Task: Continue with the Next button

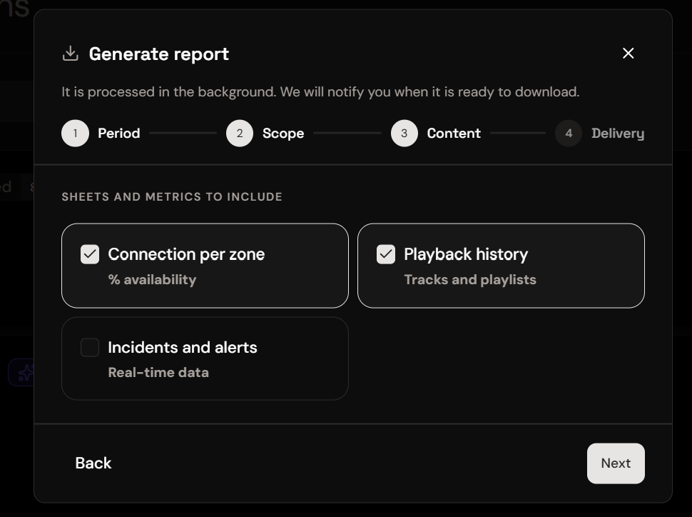Action: click(x=616, y=463)
